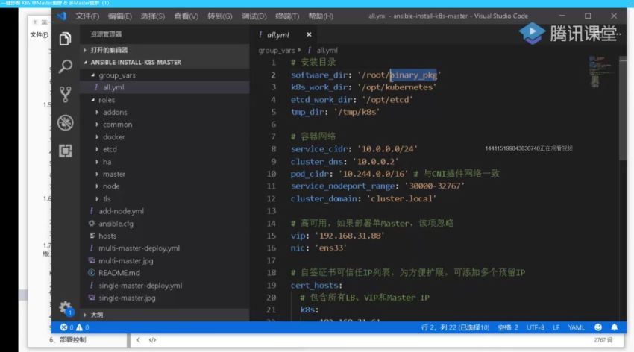Viewport: 634px width, 352px height.
Task: Open the 帮助(H) menu
Action: coord(321,16)
